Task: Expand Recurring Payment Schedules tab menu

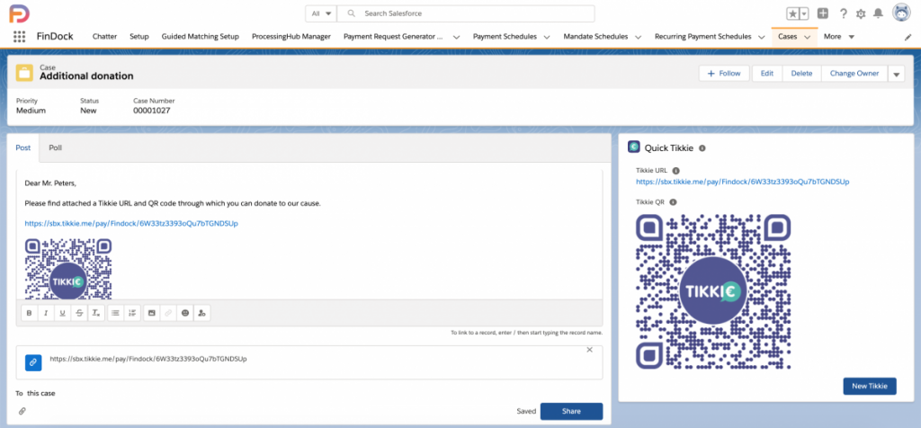Action: [x=761, y=37]
